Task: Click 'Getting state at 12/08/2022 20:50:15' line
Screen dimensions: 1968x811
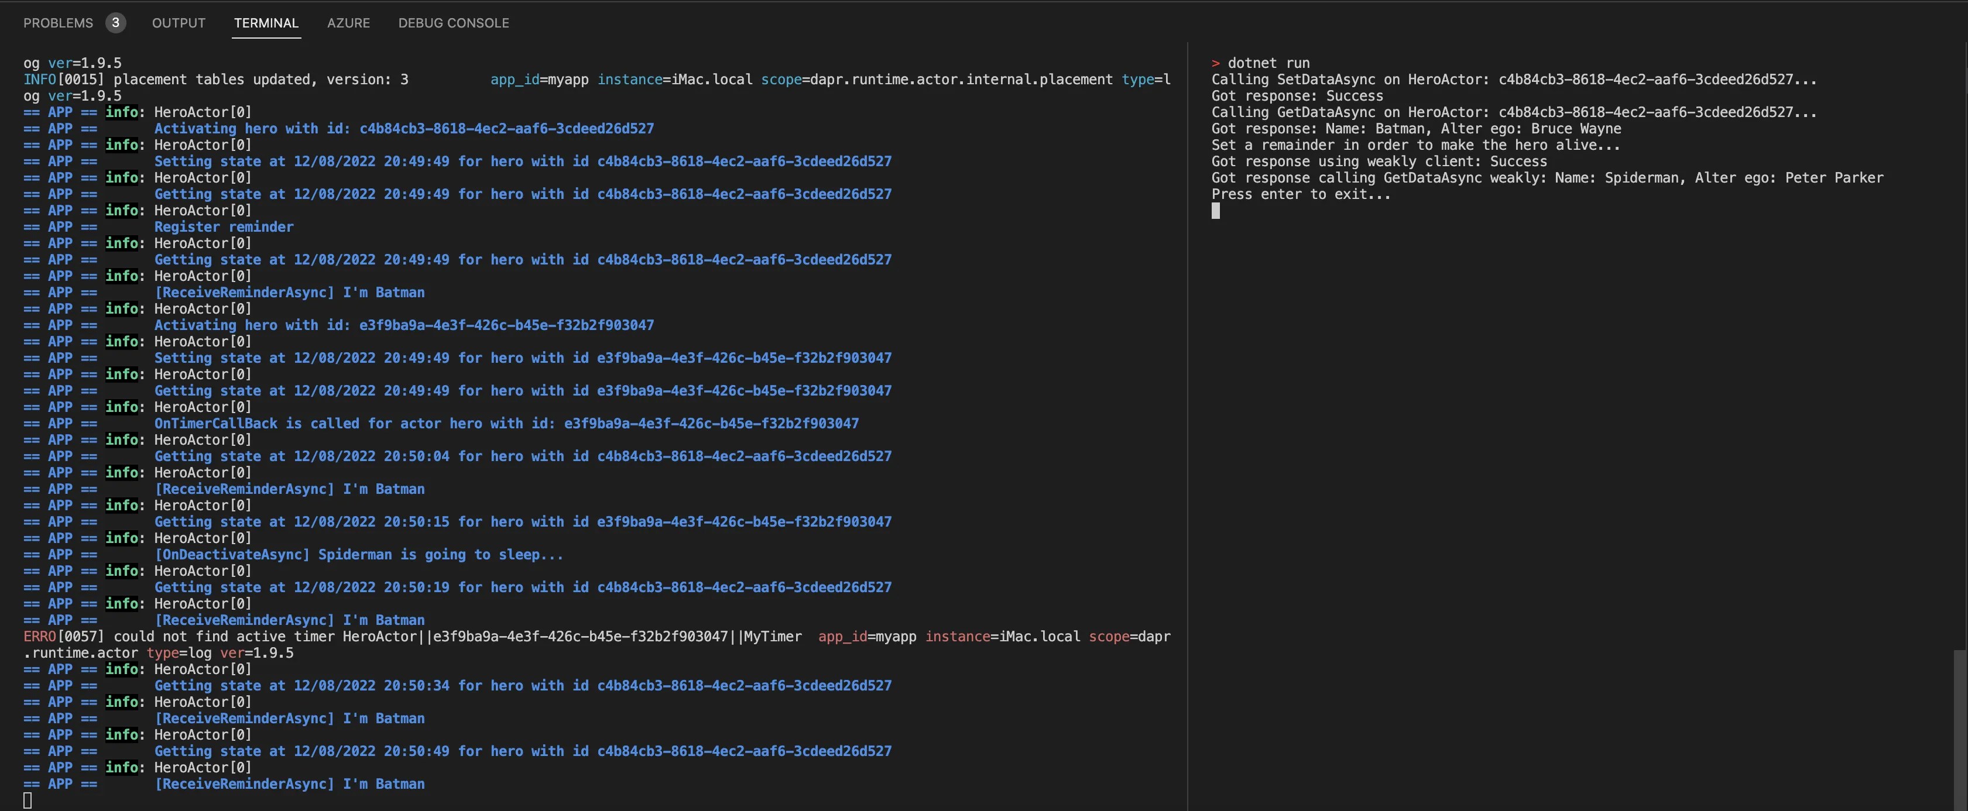Action: (x=523, y=521)
